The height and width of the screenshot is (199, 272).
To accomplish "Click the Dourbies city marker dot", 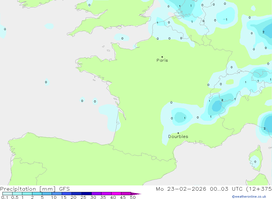I will click(x=178, y=133).
